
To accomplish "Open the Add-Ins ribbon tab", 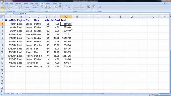I will coord(55,3).
